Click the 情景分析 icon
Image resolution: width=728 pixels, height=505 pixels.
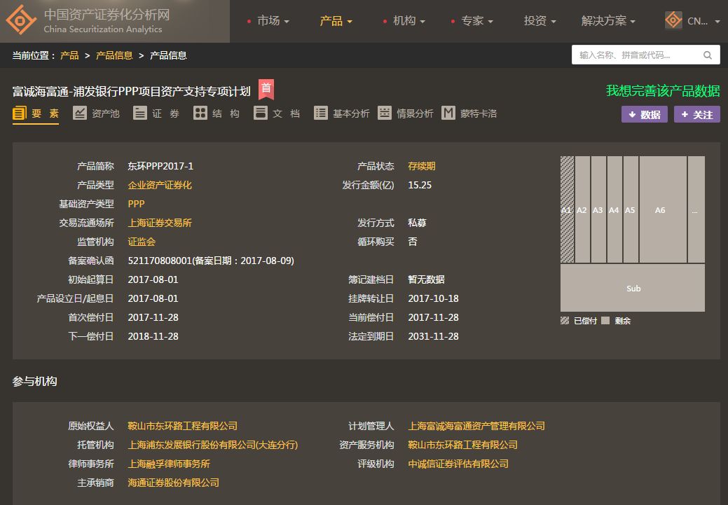click(x=385, y=113)
